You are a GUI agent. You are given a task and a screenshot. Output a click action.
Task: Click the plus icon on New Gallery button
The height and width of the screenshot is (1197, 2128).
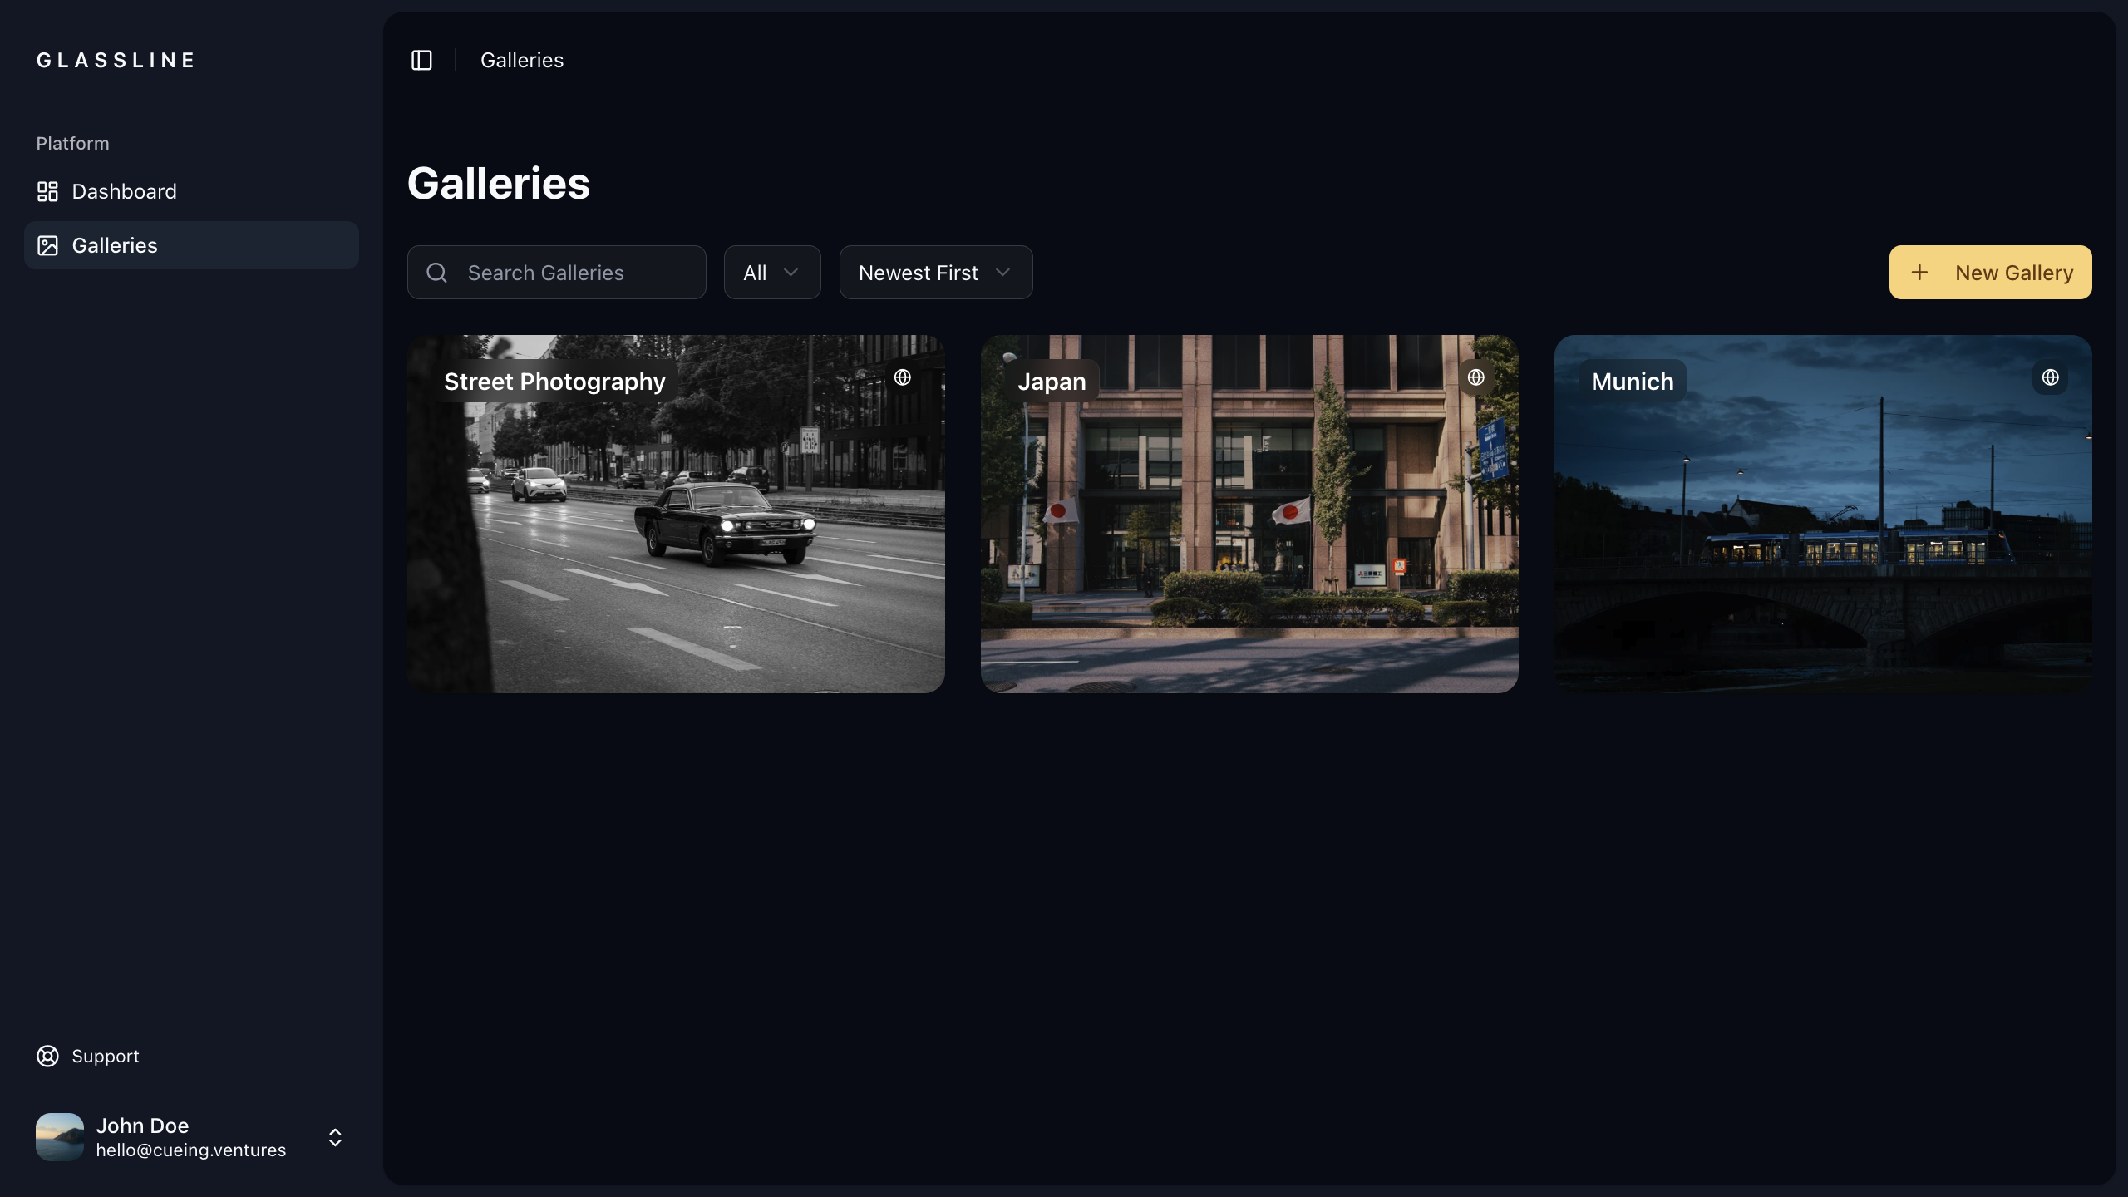point(1921,272)
